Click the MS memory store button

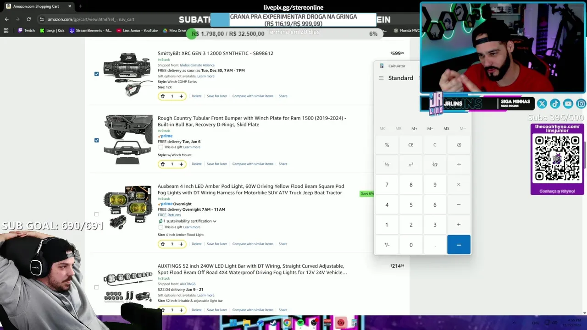[x=446, y=128]
